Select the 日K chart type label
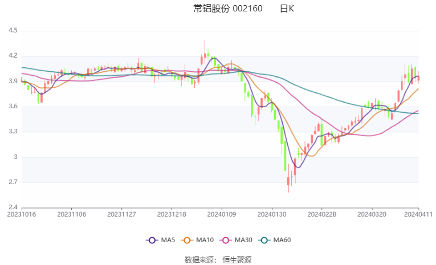The width and height of the screenshot is (436, 265). coord(287,9)
